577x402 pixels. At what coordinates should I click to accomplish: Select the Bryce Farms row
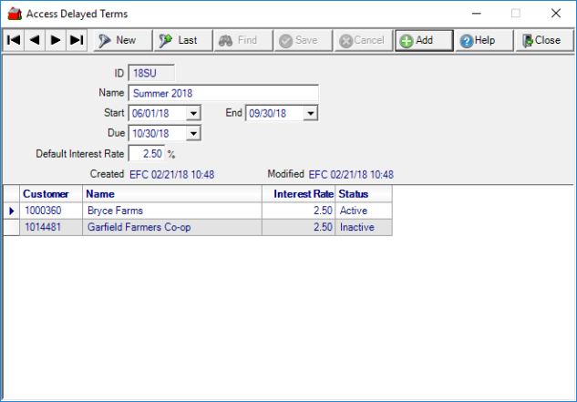coord(173,211)
